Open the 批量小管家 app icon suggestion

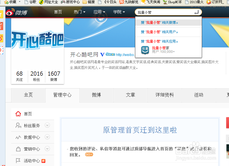(145, 50)
